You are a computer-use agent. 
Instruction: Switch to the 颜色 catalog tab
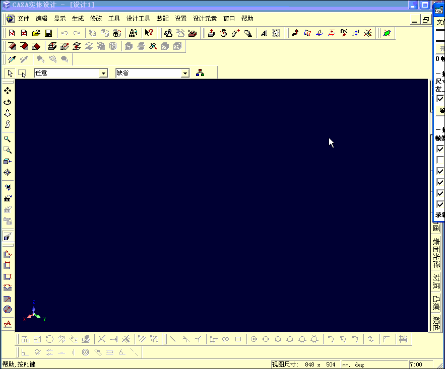pyautogui.click(x=436, y=323)
